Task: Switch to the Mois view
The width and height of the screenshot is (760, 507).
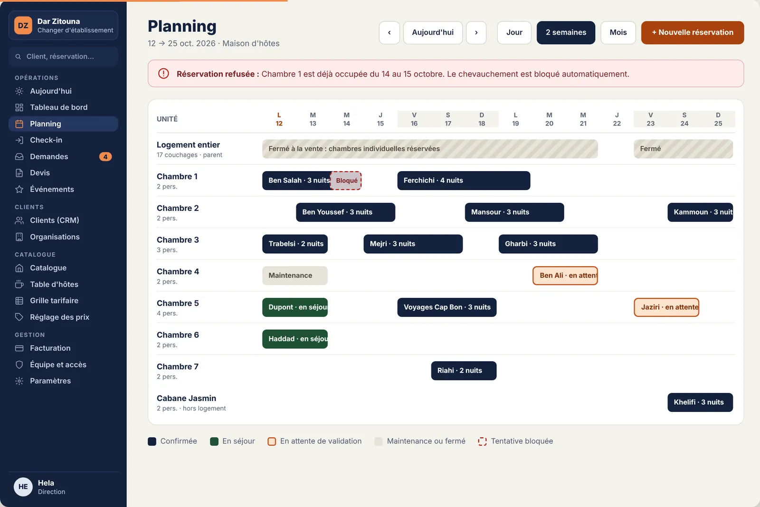Action: (618, 33)
